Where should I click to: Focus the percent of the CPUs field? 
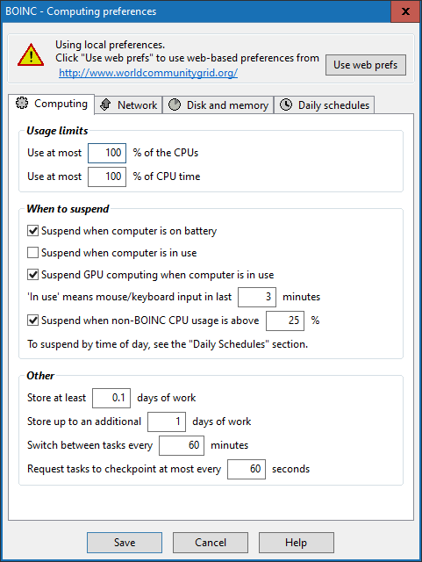coord(107,153)
